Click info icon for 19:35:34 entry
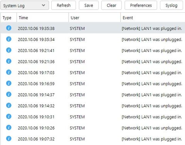The width and height of the screenshot is (185, 145). pyautogui.click(x=8, y=39)
